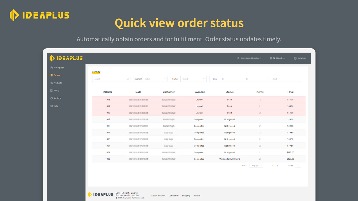Click the search magnifier icon in the search box
This screenshot has height=201, width=358.
(x=128, y=79)
